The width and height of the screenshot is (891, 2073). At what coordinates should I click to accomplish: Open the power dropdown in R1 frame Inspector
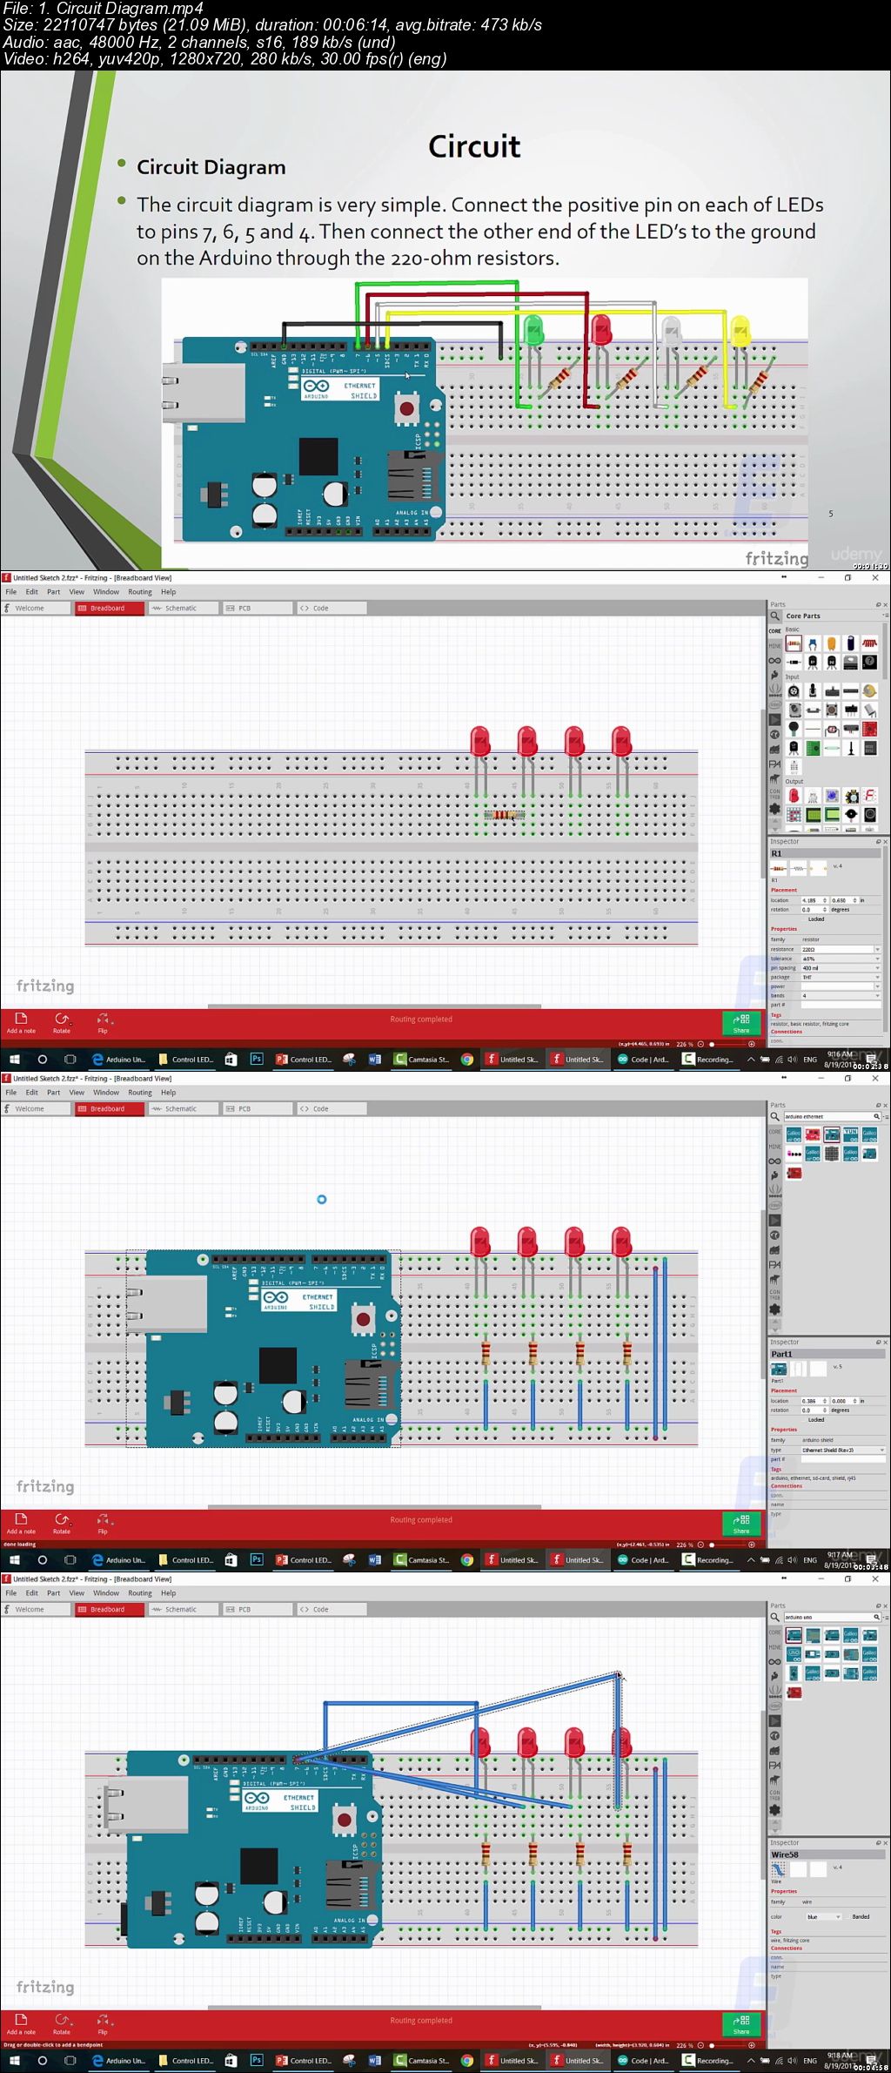pyautogui.click(x=841, y=986)
